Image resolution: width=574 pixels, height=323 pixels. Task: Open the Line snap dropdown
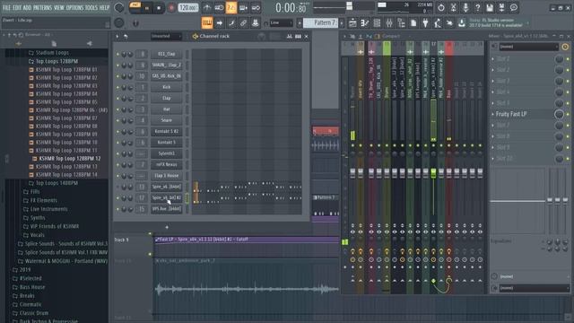(281, 23)
